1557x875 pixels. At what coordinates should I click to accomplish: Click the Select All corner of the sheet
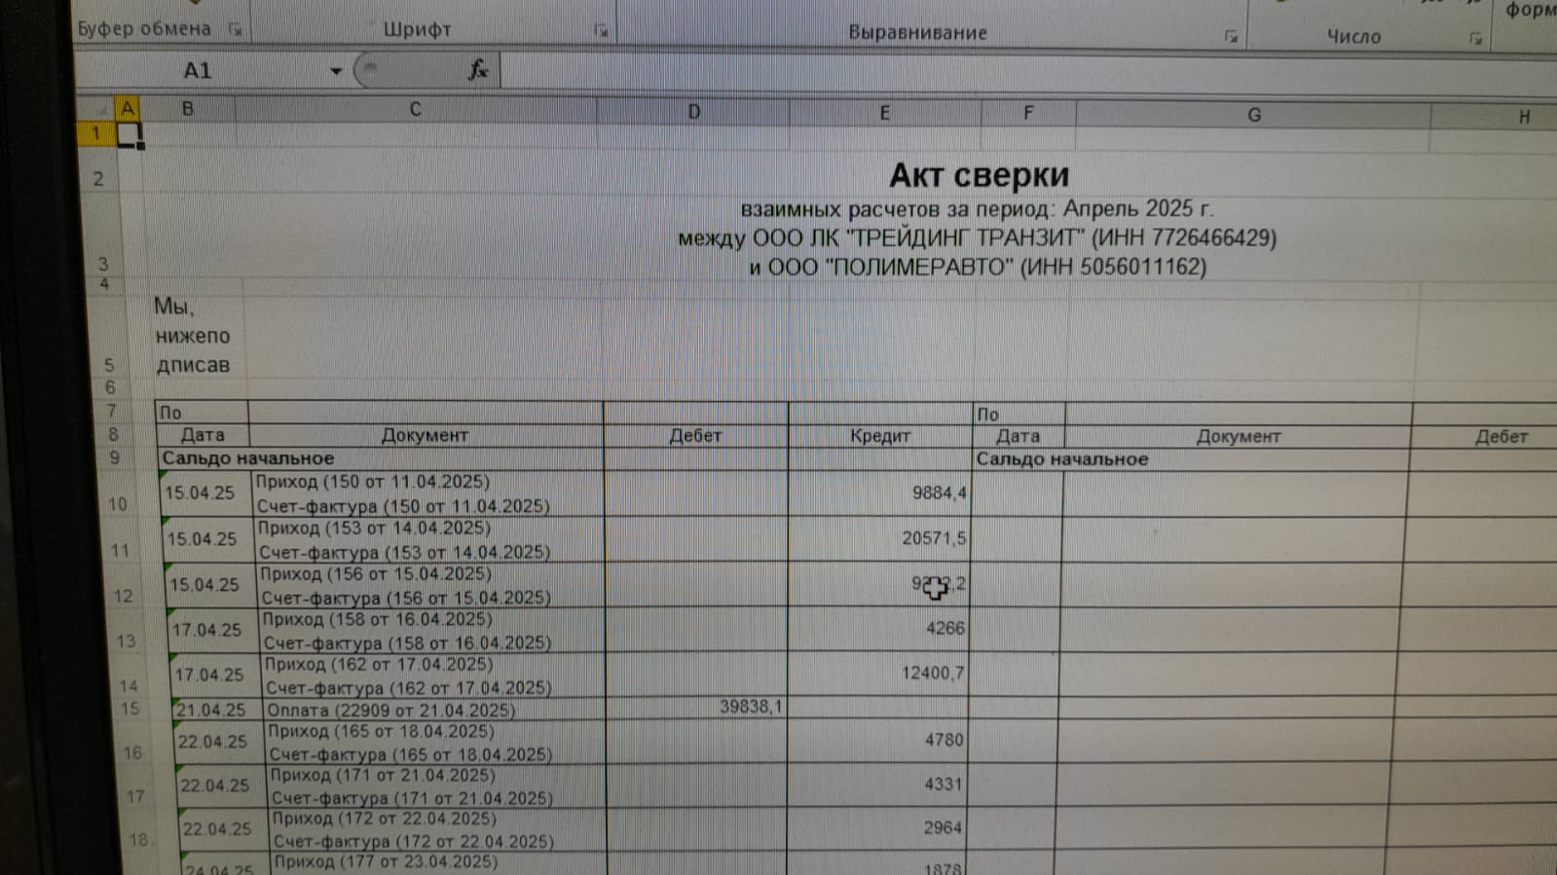pyautogui.click(x=96, y=108)
